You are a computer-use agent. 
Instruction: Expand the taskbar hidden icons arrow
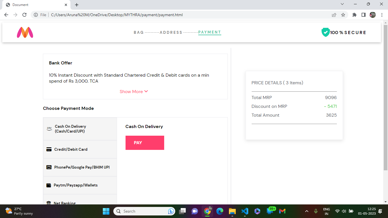click(306, 211)
